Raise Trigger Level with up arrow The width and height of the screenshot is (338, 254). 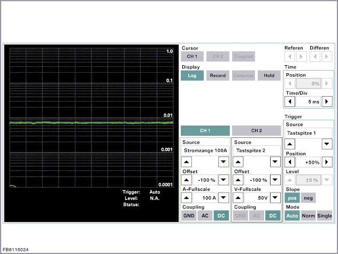290,180
